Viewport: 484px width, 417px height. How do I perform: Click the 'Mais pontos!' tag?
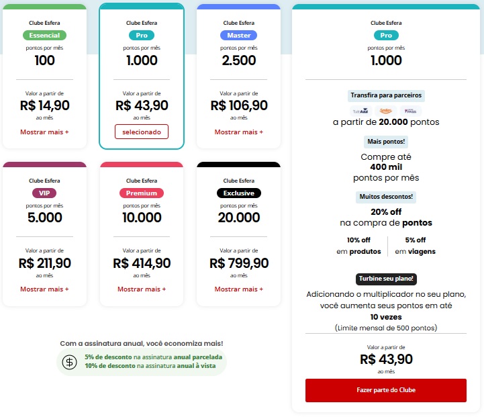click(x=385, y=142)
